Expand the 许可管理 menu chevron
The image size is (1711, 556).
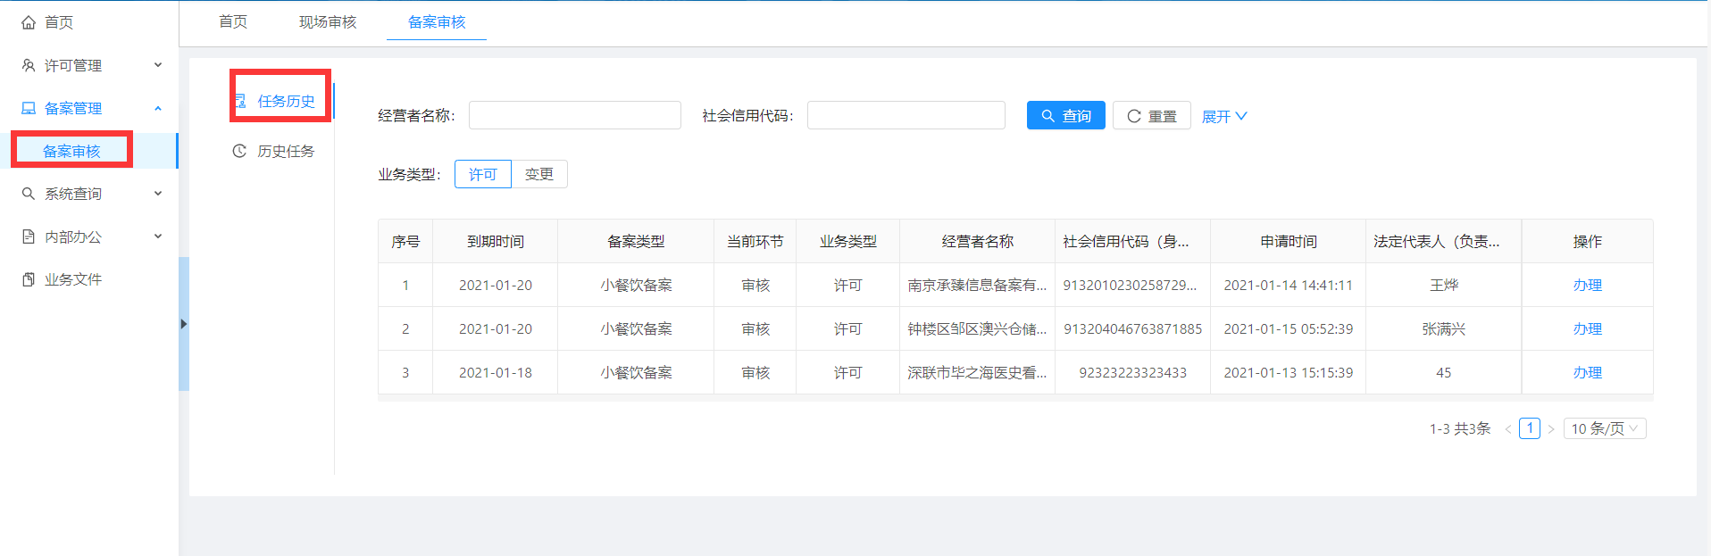coord(158,65)
